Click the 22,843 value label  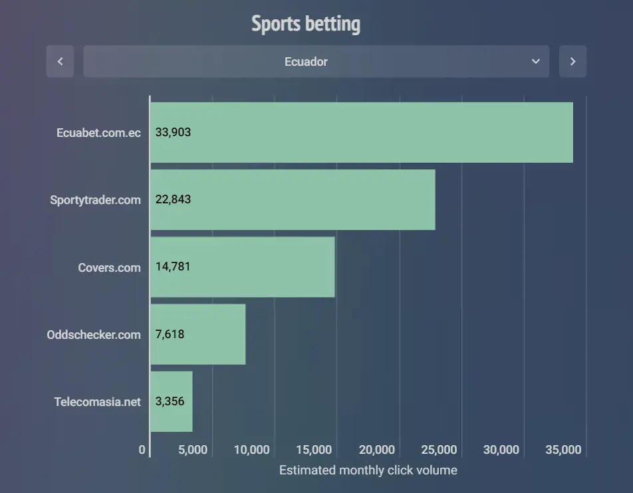(x=173, y=199)
